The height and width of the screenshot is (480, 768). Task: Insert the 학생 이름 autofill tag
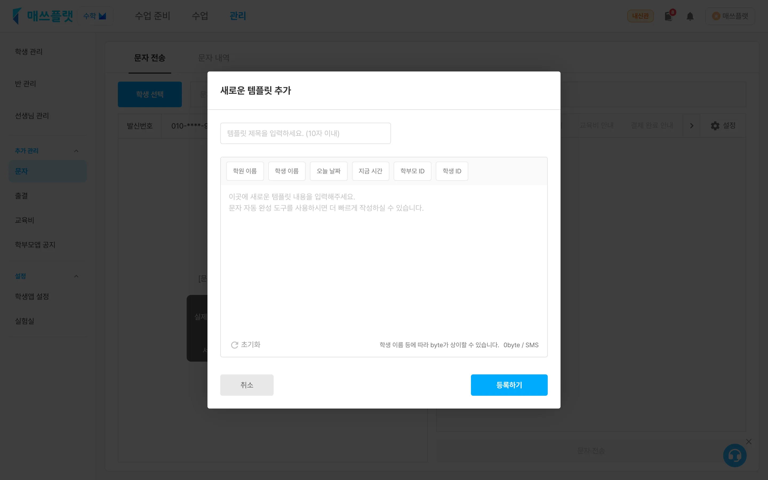[287, 171]
